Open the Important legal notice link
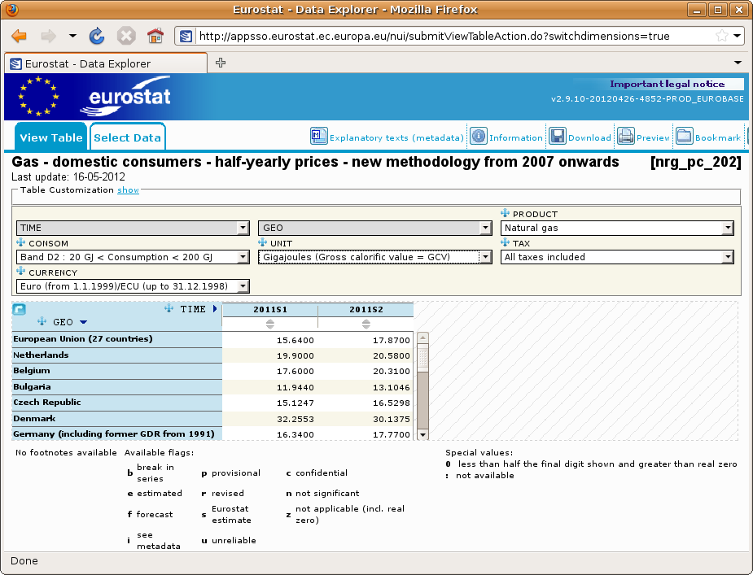Viewport: 753px width, 575px height. (667, 84)
